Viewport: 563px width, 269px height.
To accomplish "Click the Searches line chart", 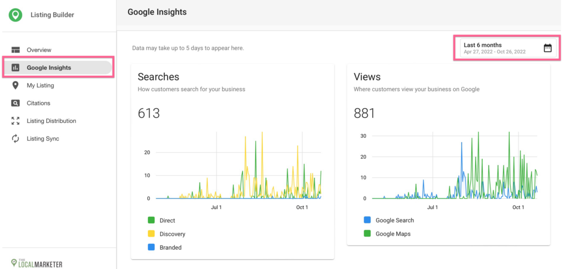I will [239, 165].
